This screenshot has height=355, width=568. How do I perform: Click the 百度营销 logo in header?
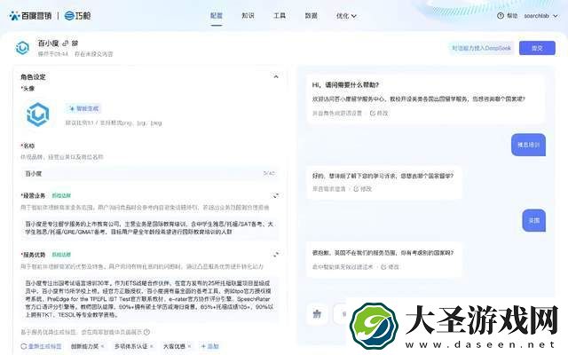pos(30,16)
